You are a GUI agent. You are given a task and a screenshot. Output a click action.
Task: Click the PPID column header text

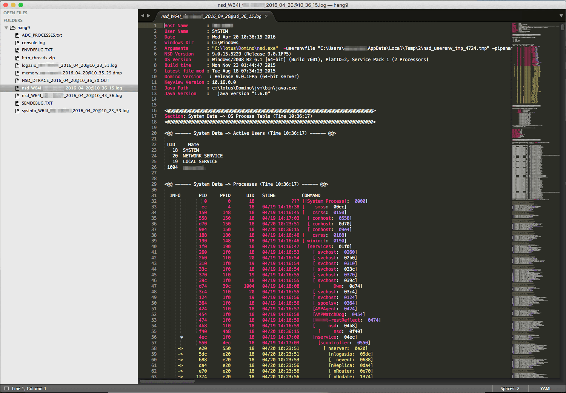(225, 196)
